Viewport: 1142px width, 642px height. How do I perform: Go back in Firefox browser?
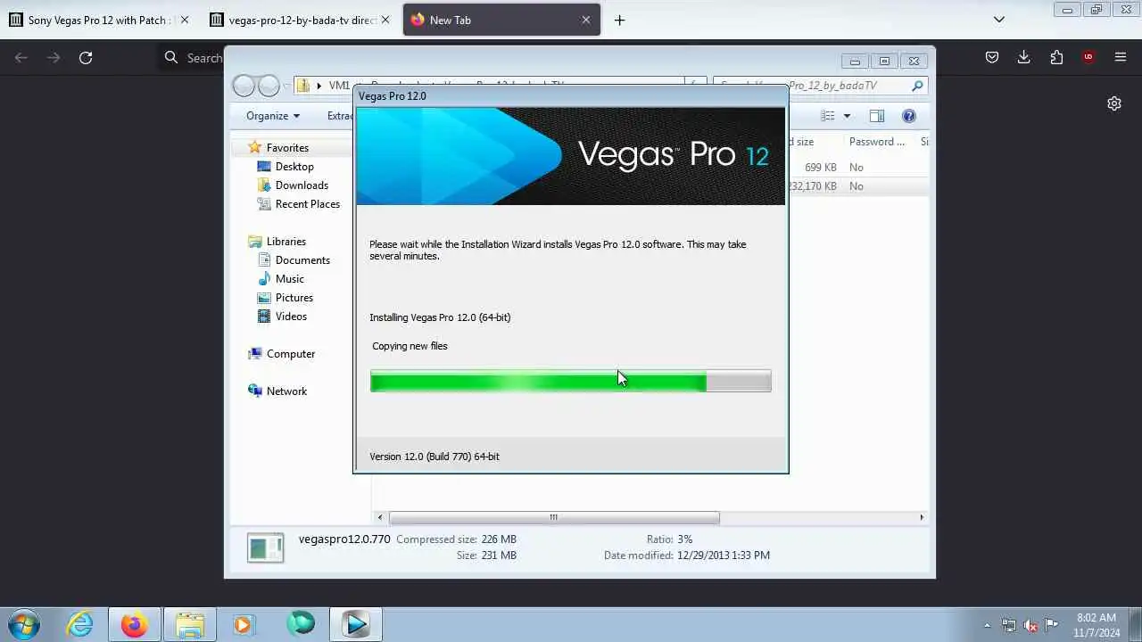click(x=21, y=57)
